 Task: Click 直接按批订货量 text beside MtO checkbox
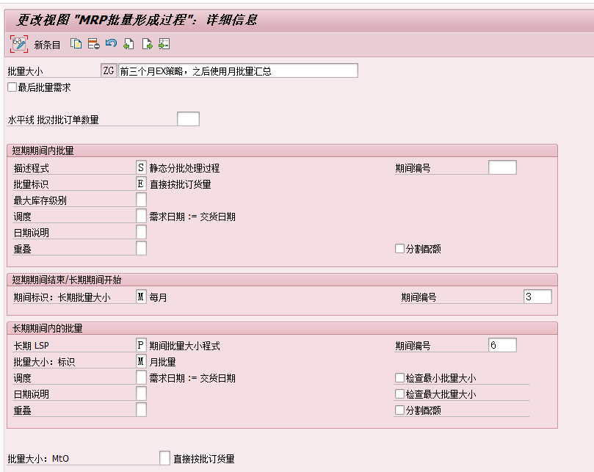[204, 459]
